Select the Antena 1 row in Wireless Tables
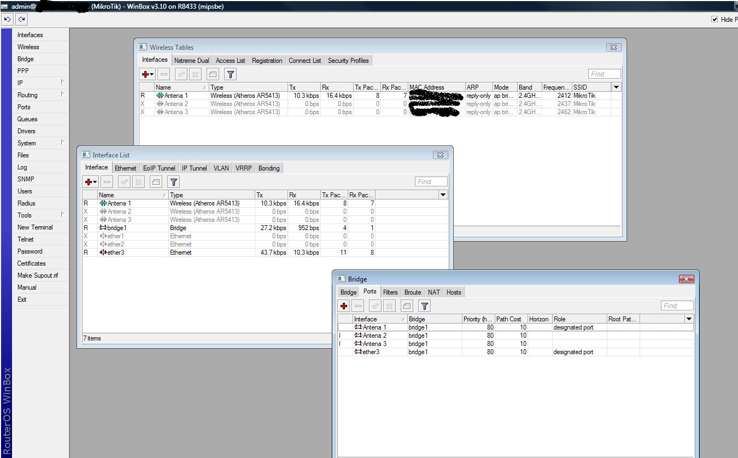Viewport: 738px width, 458px height. pos(380,96)
